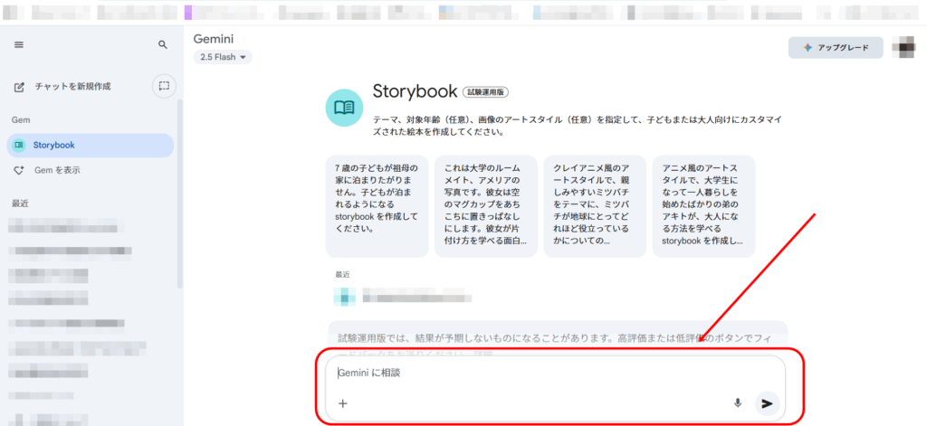Choose the アニメ風 アキト prompt card
The height and width of the screenshot is (426, 927).
[703, 205]
